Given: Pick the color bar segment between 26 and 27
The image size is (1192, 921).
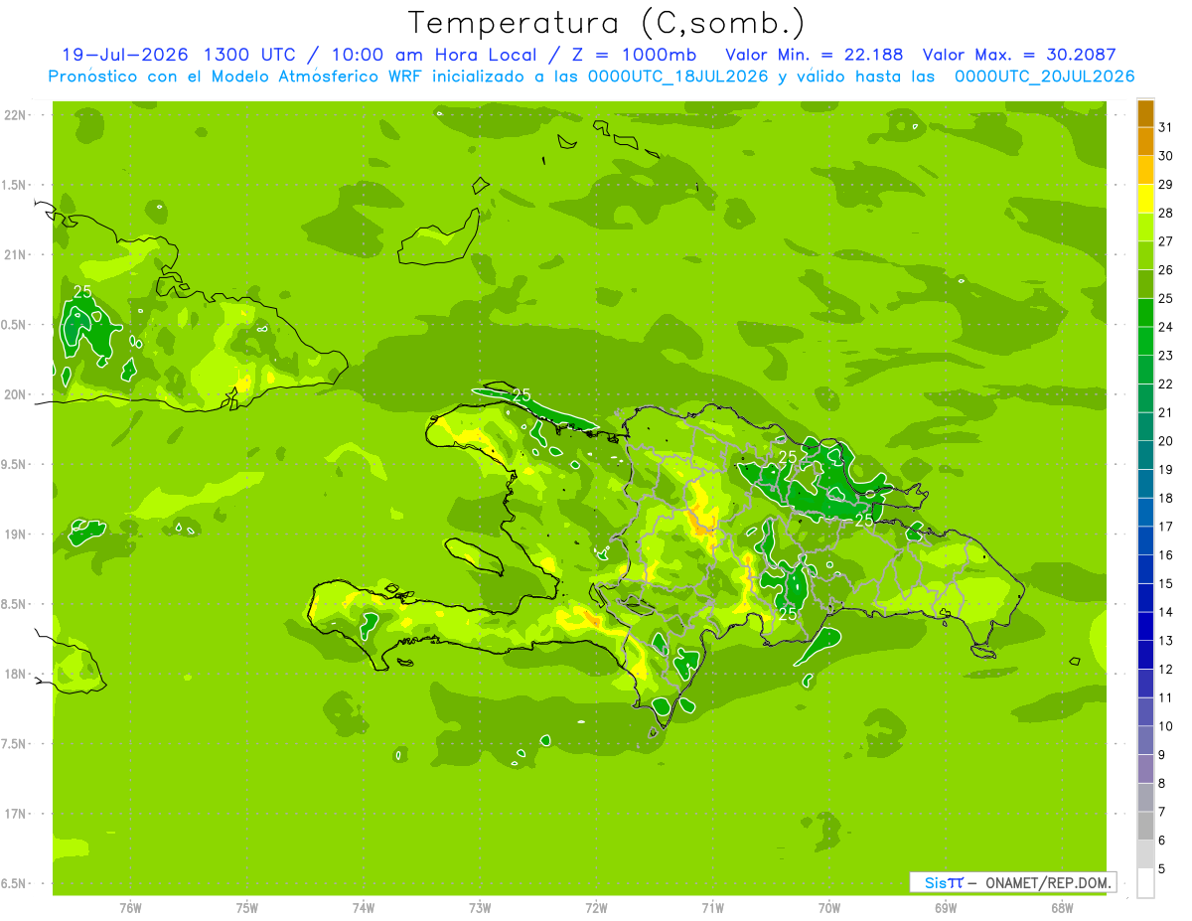Looking at the screenshot, I should [x=1145, y=256].
